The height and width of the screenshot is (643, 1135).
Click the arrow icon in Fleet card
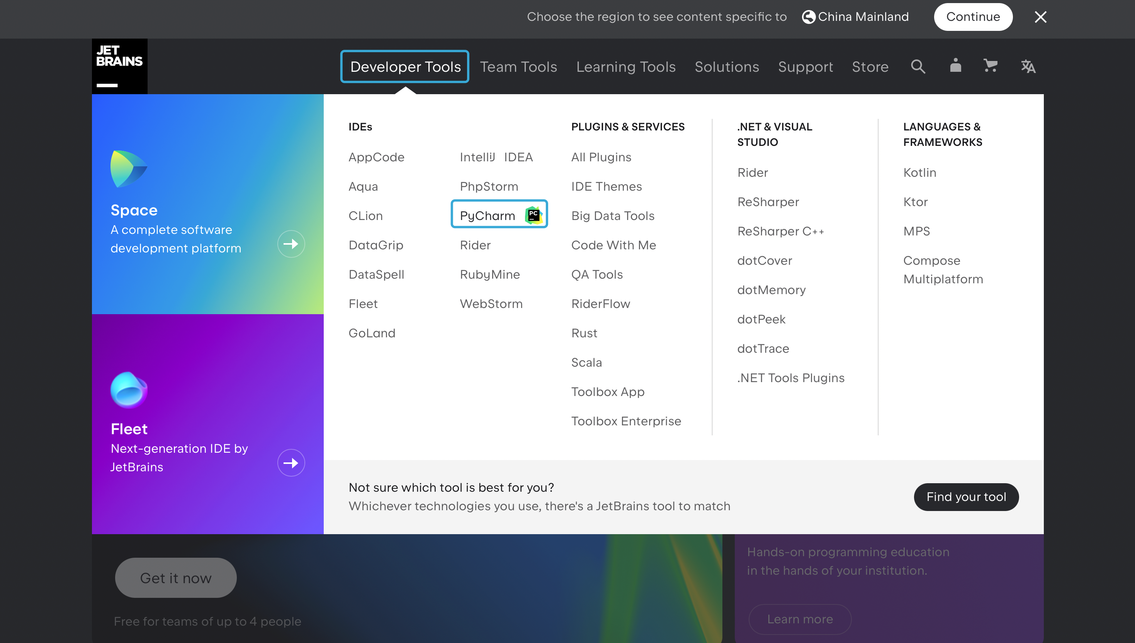pyautogui.click(x=291, y=463)
